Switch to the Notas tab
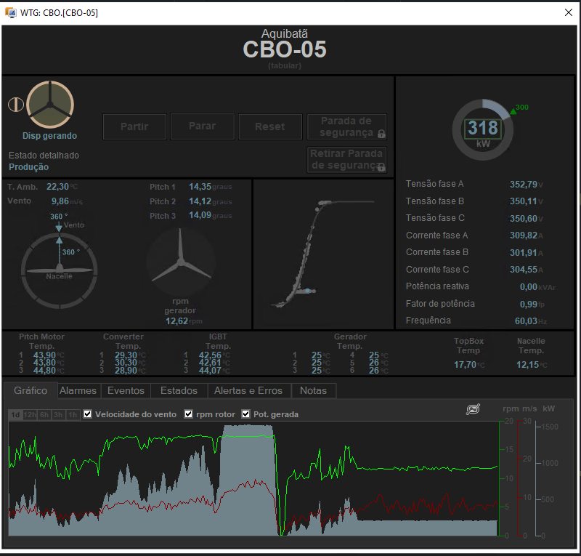This screenshot has height=556, width=581. (314, 390)
